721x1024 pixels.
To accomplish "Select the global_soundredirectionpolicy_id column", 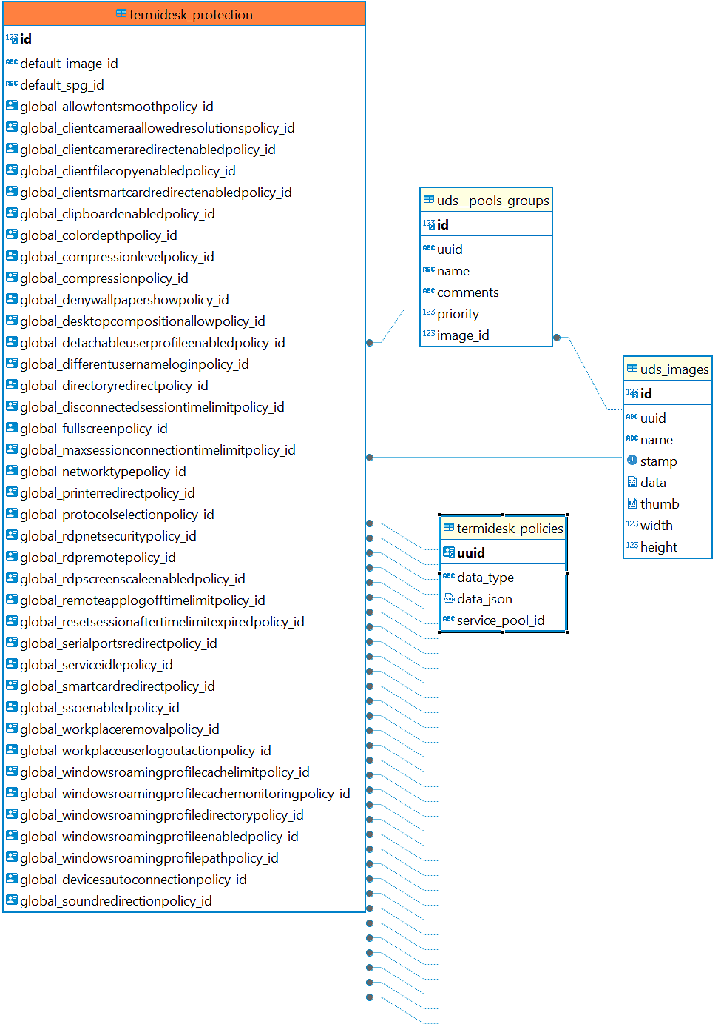I will (x=116, y=901).
